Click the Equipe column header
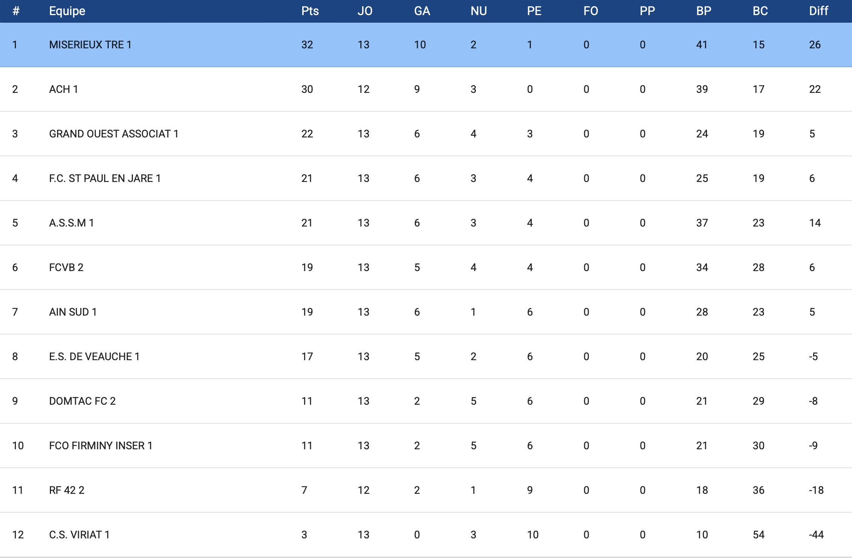 pyautogui.click(x=67, y=11)
